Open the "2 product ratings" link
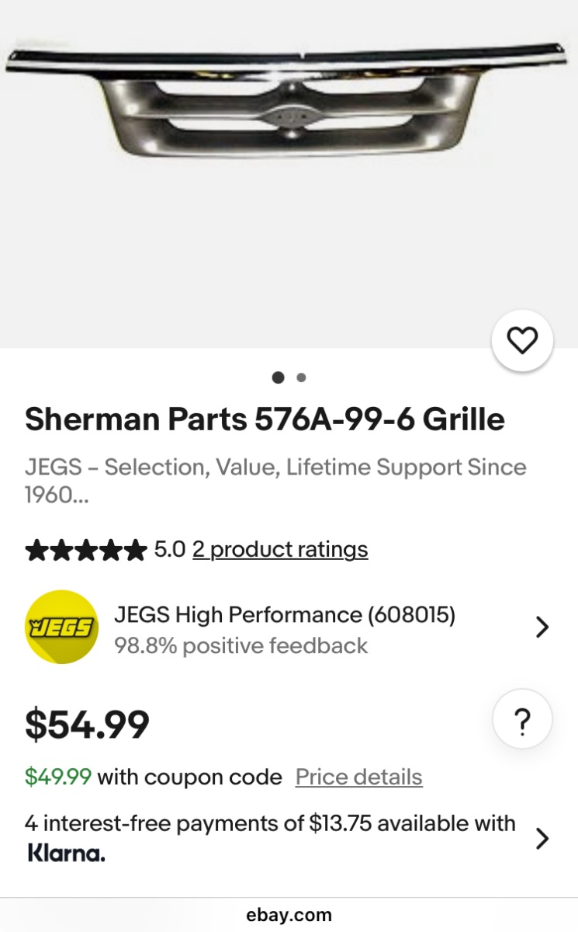 pos(280,550)
